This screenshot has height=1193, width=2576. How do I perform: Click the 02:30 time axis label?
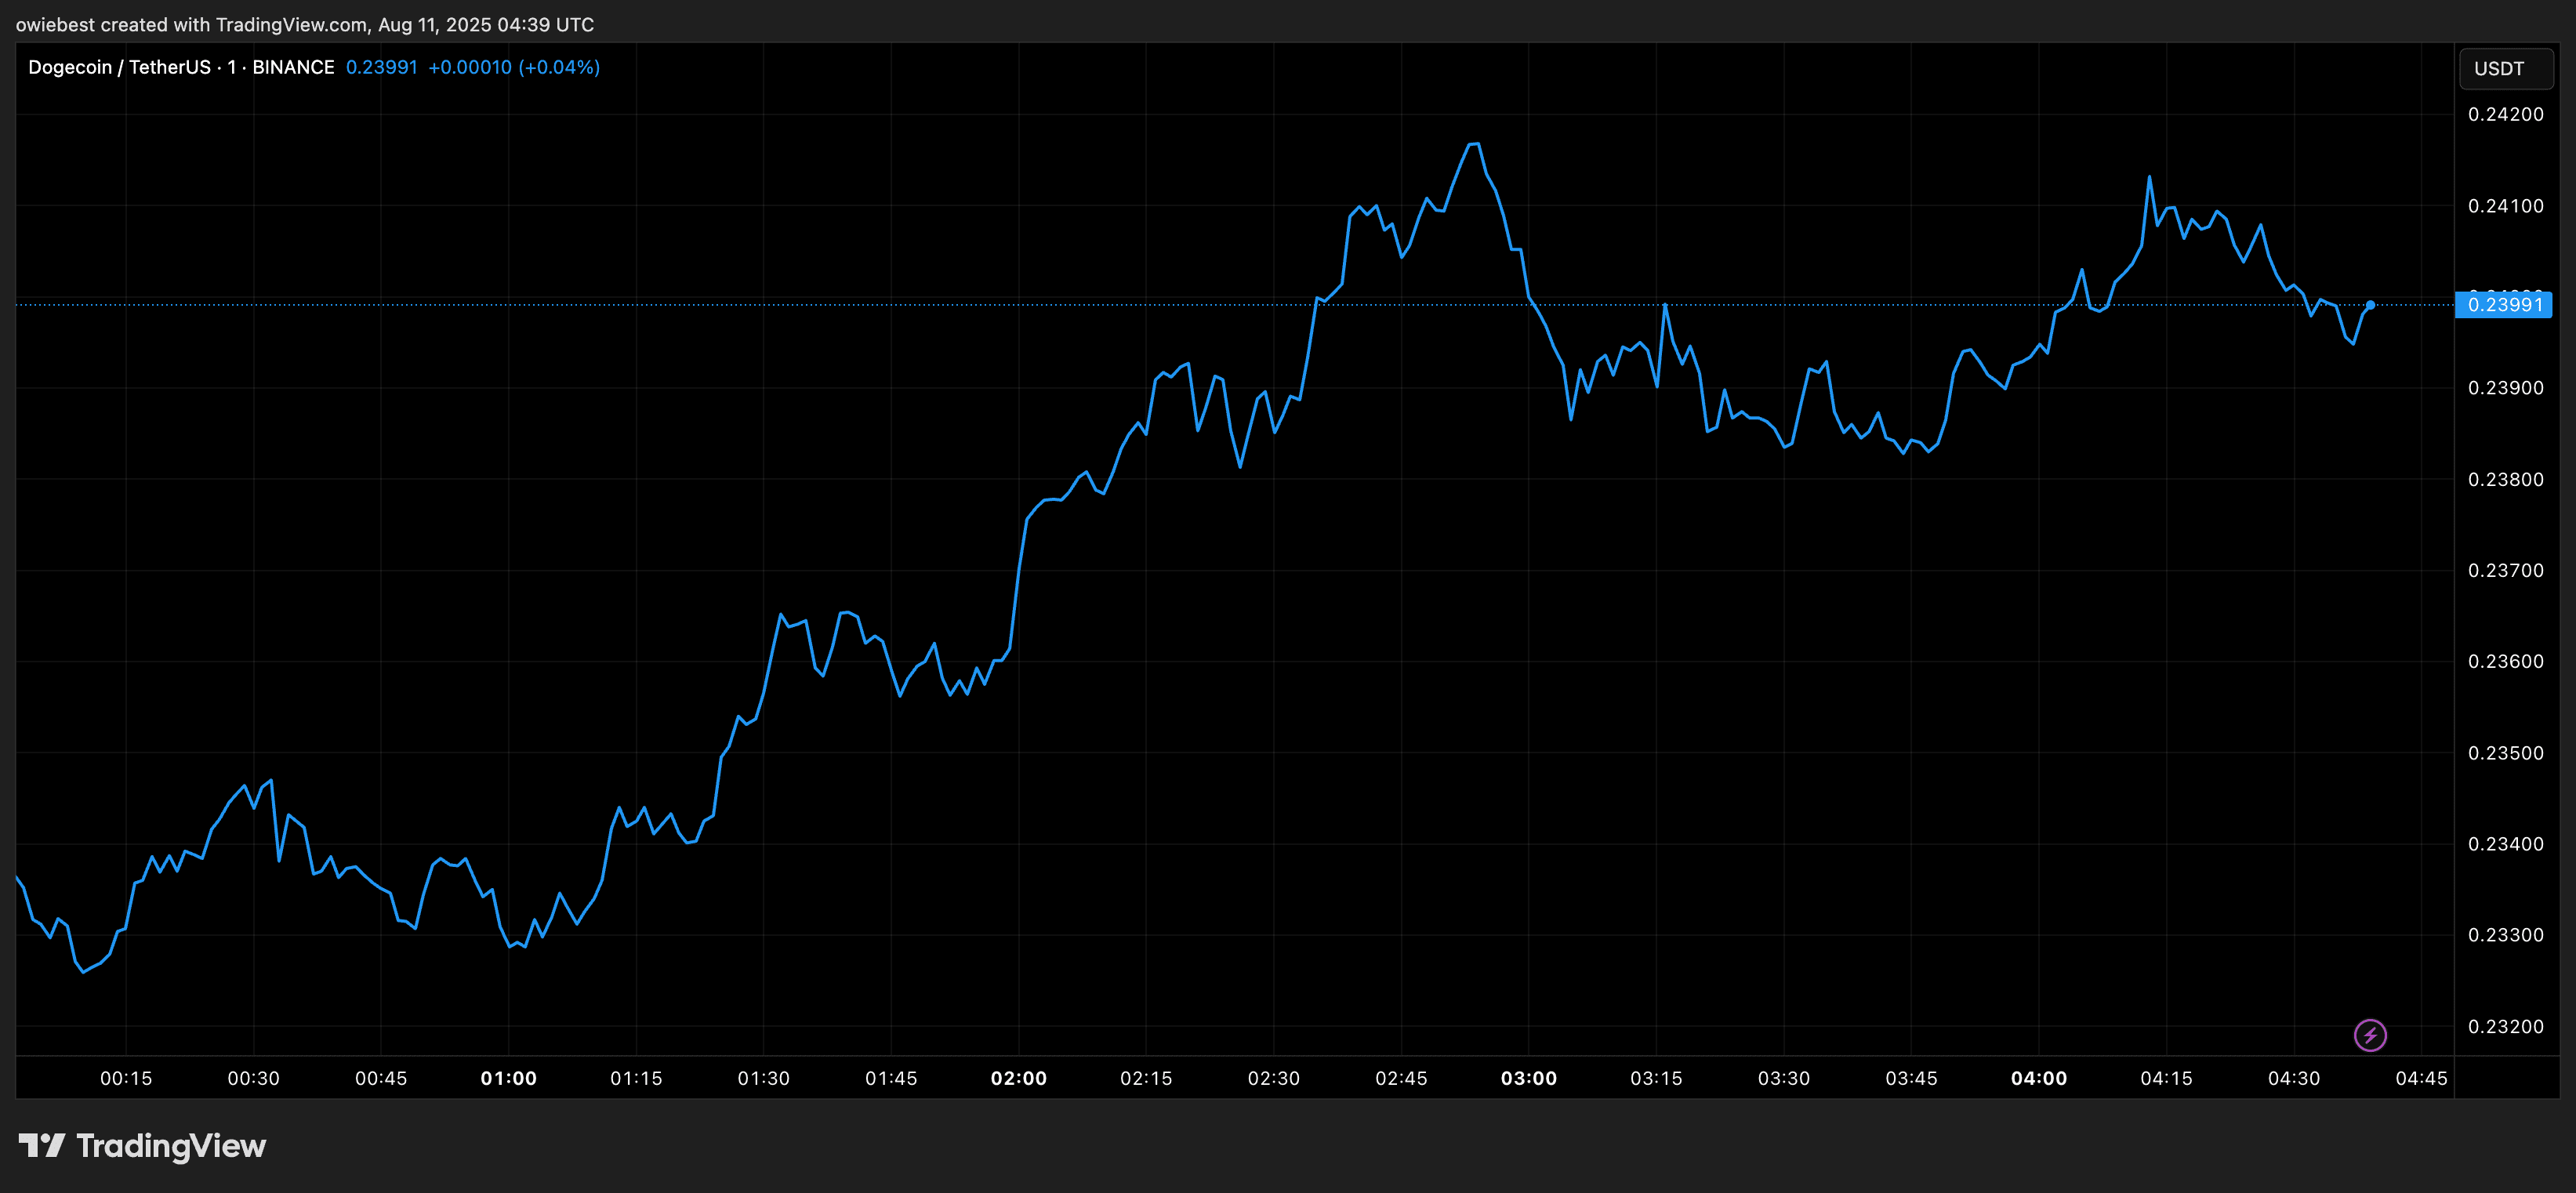click(1274, 1078)
